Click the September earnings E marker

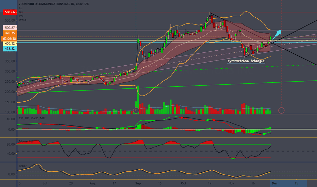point(136,110)
